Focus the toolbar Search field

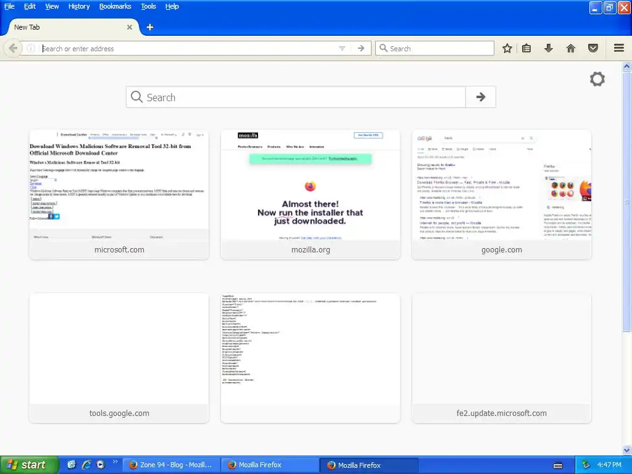434,48
